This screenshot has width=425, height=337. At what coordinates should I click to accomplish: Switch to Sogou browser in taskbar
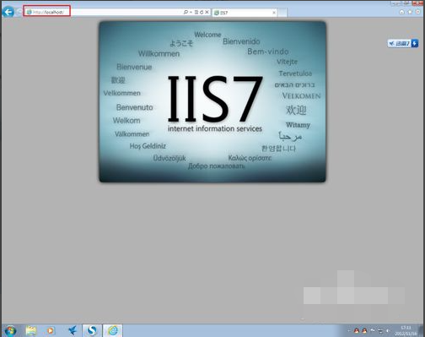(x=92, y=330)
